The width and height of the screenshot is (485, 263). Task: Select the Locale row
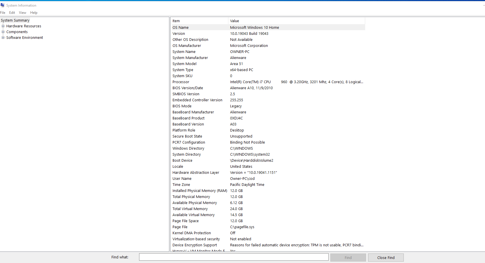pos(268,167)
